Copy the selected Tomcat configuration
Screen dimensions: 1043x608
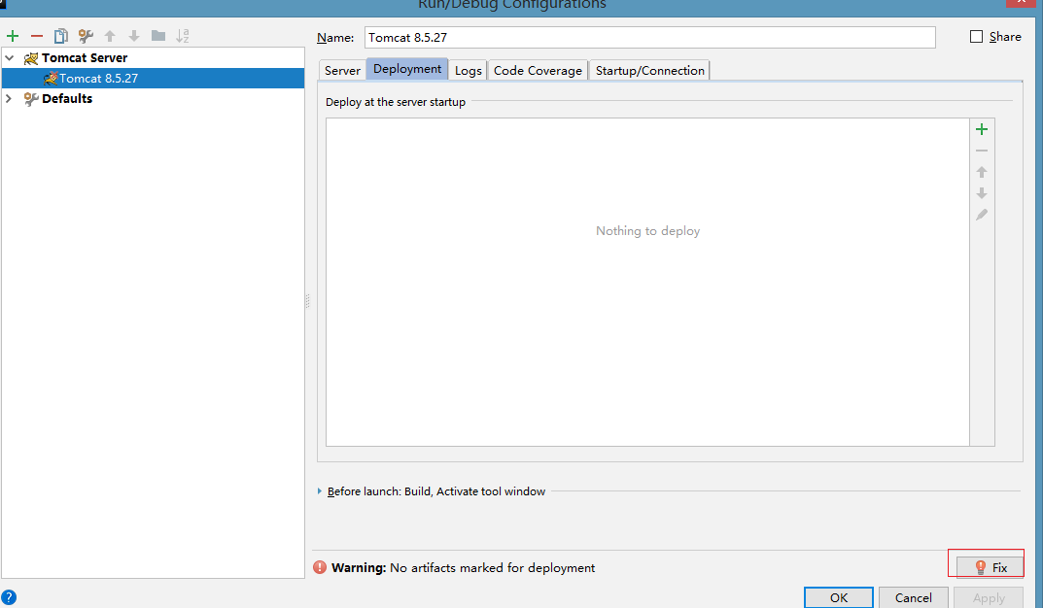pos(61,36)
